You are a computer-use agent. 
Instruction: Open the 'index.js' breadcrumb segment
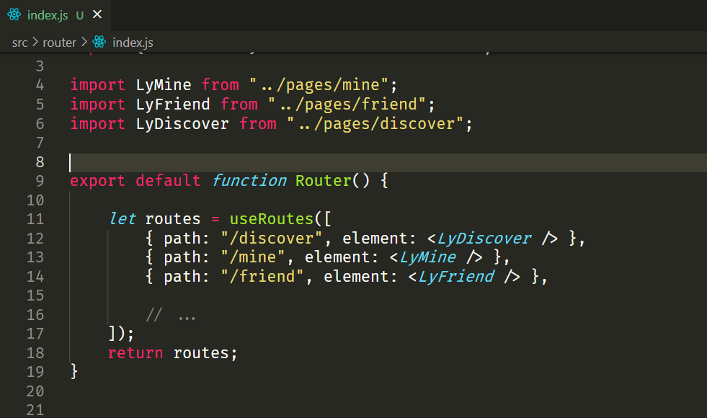(133, 43)
